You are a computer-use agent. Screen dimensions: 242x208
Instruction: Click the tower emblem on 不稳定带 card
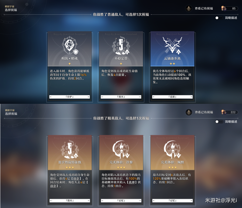(x=121, y=46)
